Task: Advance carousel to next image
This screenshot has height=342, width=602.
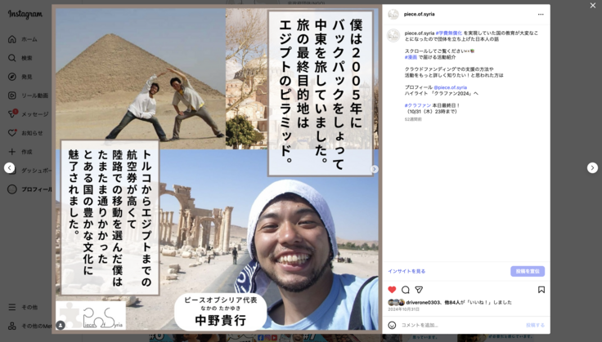Action: [x=375, y=169]
